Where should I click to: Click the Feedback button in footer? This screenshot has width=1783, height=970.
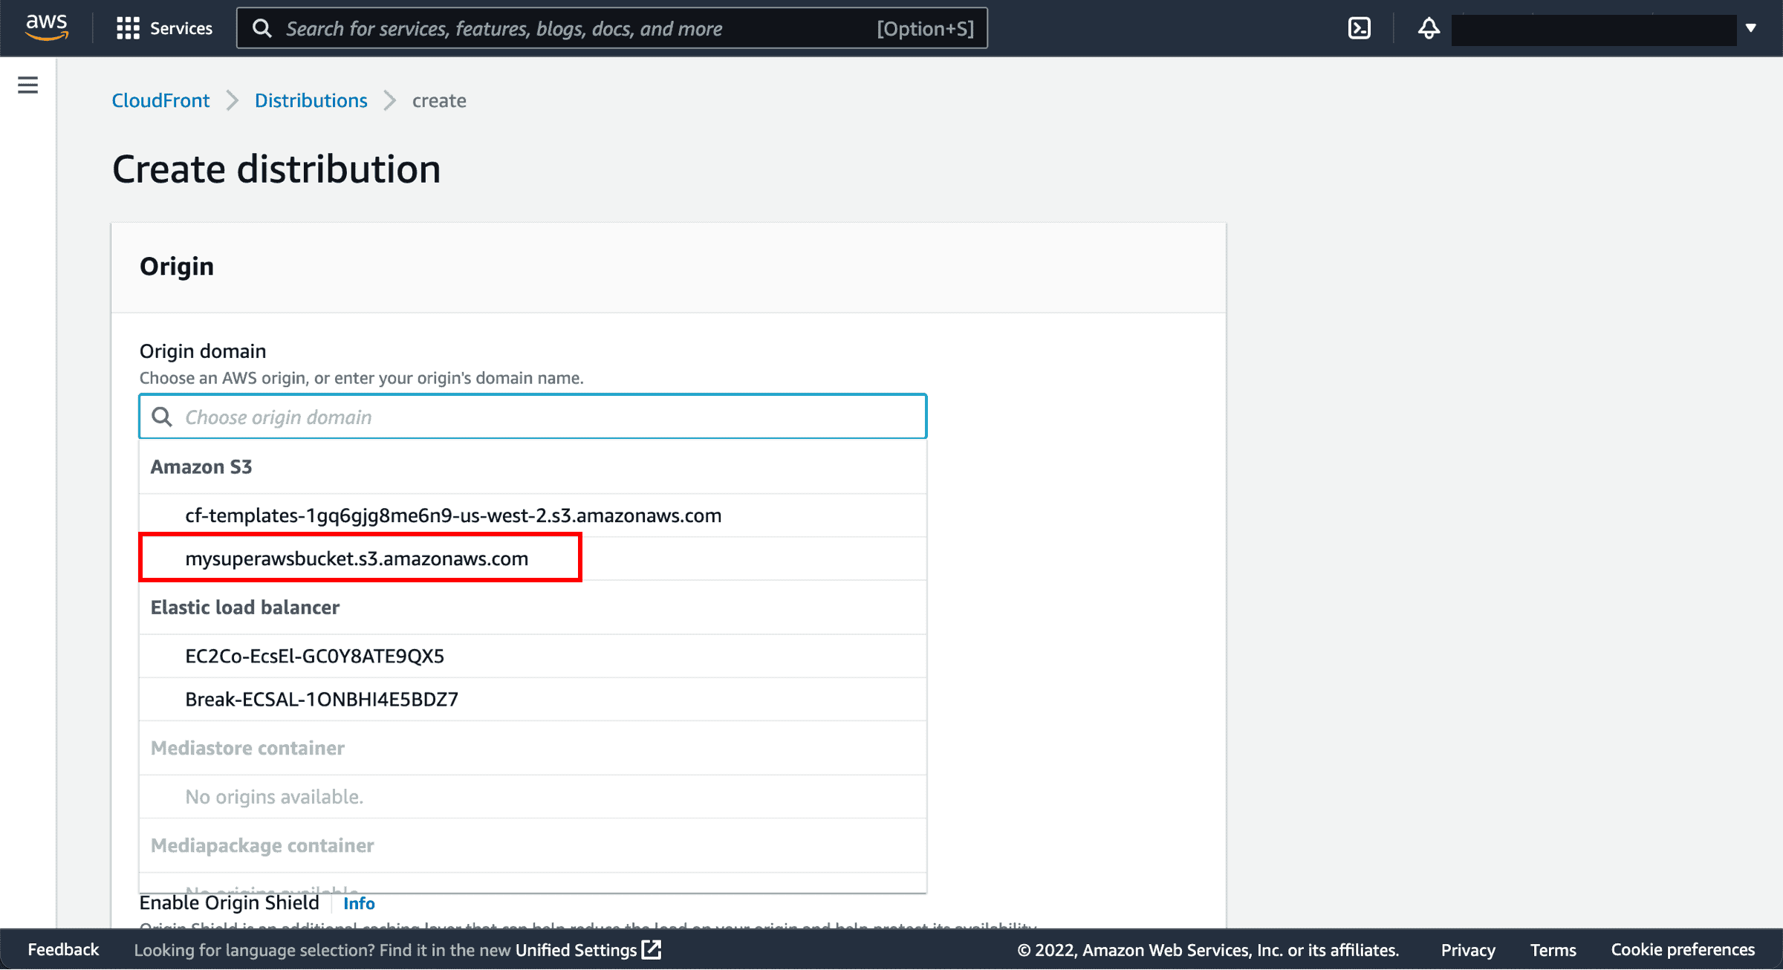[63, 949]
